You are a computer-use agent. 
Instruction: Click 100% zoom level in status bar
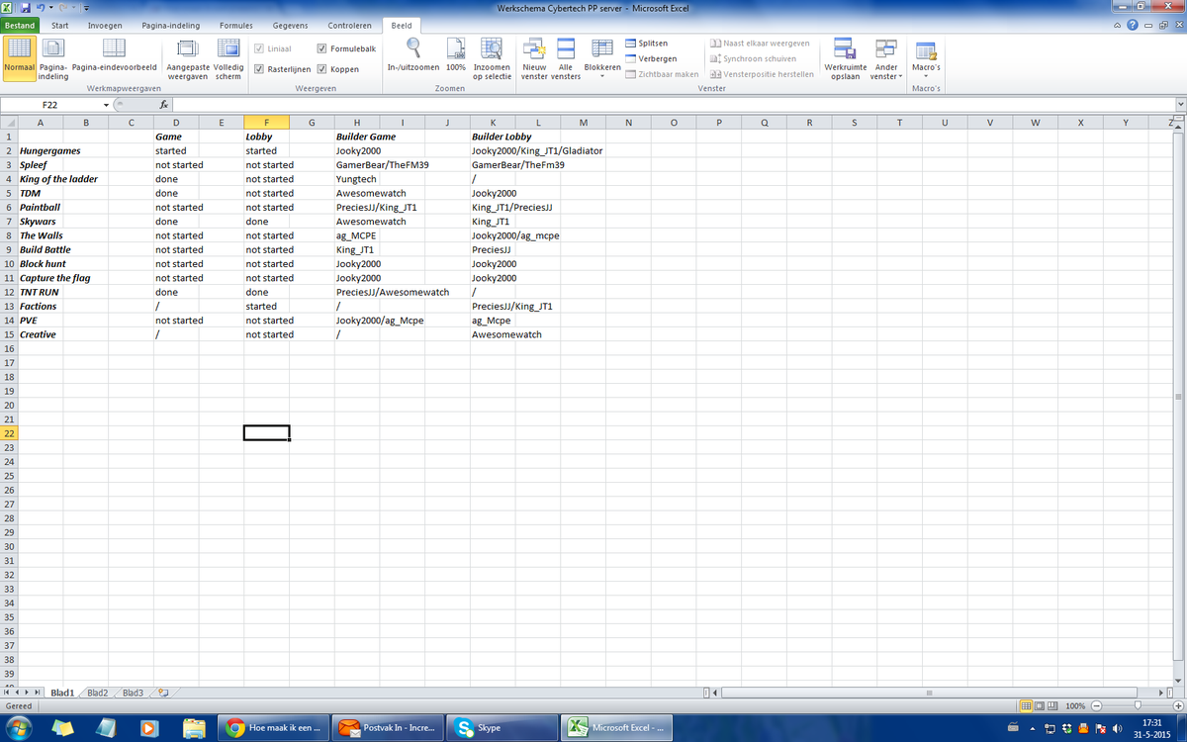pyautogui.click(x=1076, y=706)
